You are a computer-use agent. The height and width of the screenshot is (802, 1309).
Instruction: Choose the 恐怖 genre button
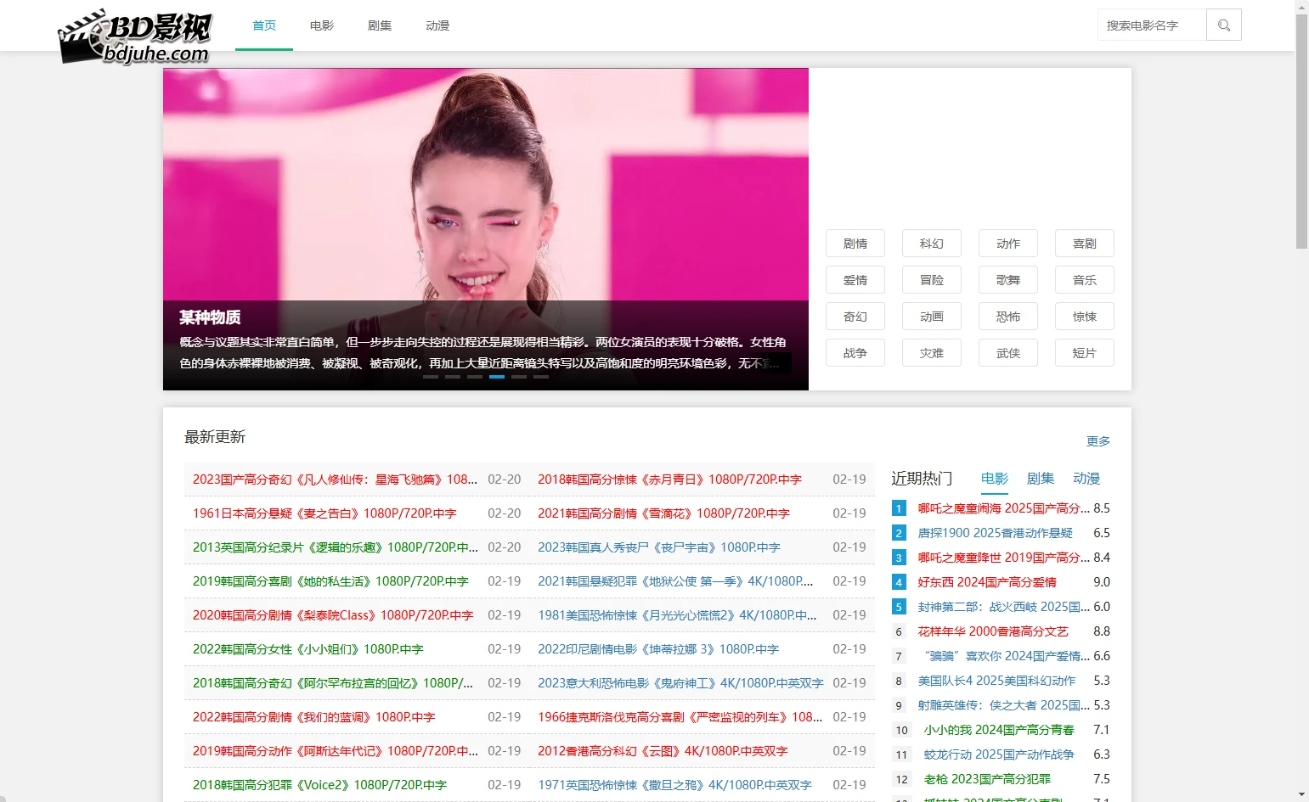coord(1007,317)
